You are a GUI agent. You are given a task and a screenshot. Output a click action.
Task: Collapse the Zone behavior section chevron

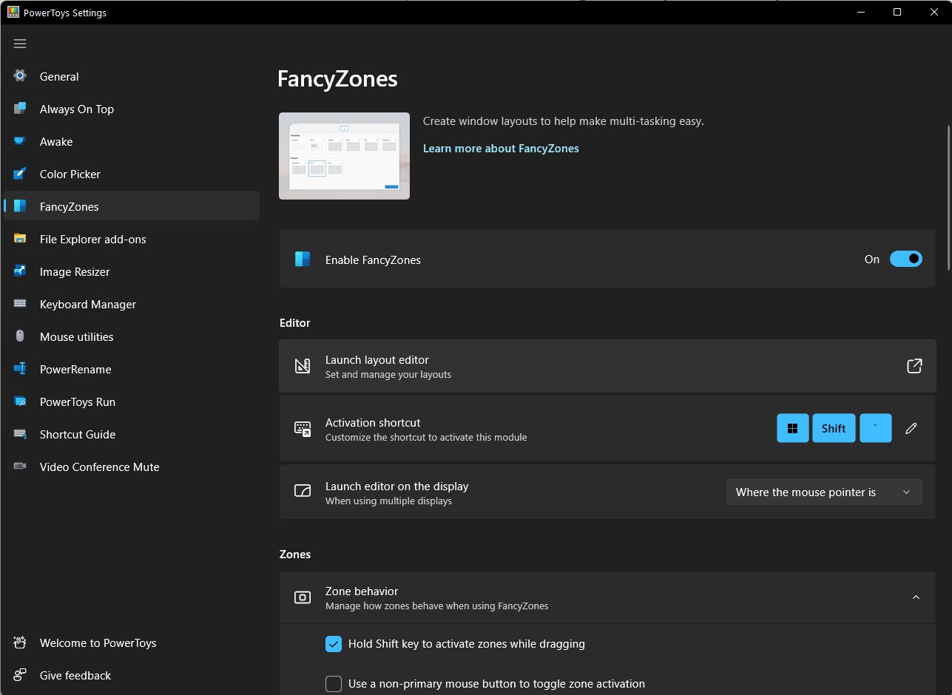coord(916,597)
